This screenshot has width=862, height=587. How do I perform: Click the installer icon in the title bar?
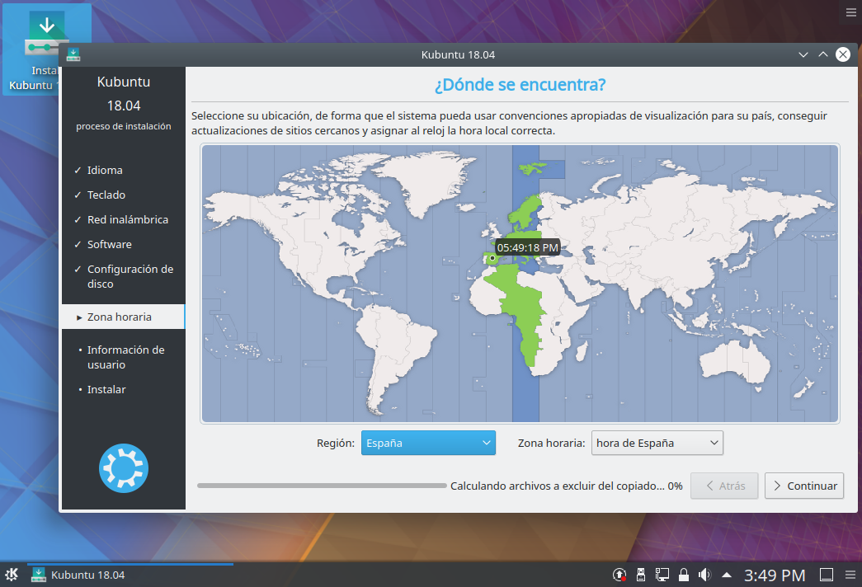(x=73, y=54)
